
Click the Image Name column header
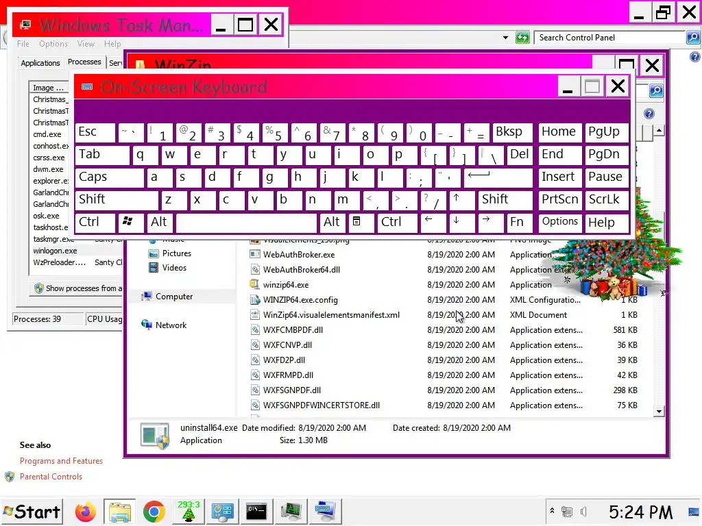pos(49,88)
